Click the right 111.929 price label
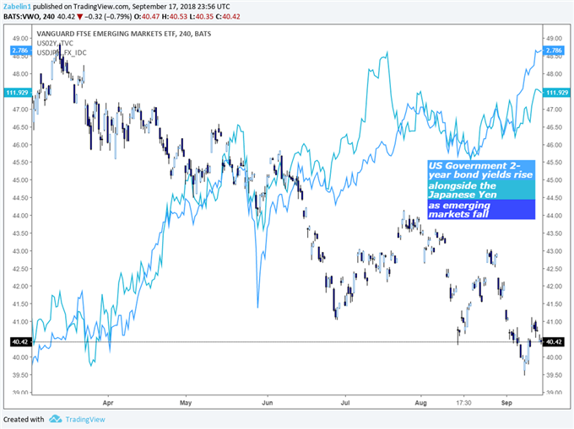This screenshot has height=429, width=574. point(556,93)
